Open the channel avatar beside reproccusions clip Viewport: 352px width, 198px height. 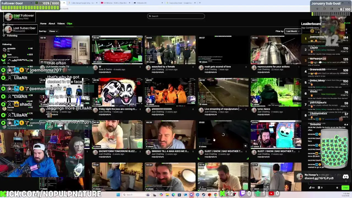254,68
